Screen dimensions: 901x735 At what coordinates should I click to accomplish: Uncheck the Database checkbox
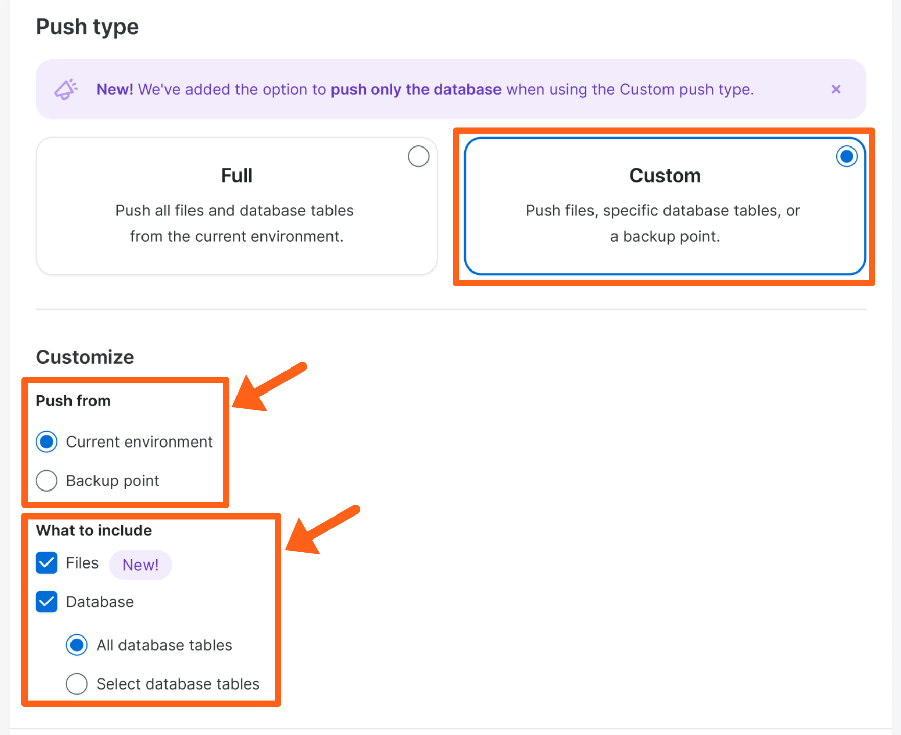tap(46, 602)
